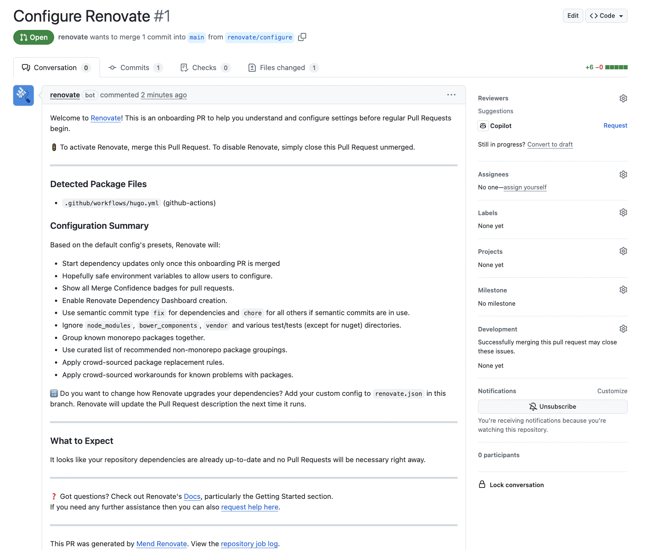The image size is (650, 550).
Task: Request a review from Copilot
Action: click(615, 125)
